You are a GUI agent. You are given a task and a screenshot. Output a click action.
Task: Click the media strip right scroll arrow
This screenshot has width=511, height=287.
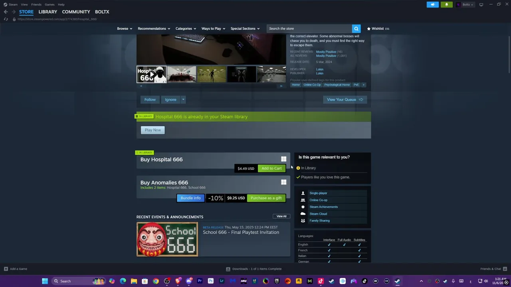[281, 86]
